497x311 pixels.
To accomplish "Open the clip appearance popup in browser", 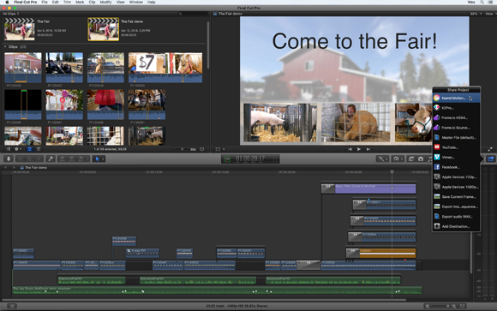I will click(x=202, y=149).
